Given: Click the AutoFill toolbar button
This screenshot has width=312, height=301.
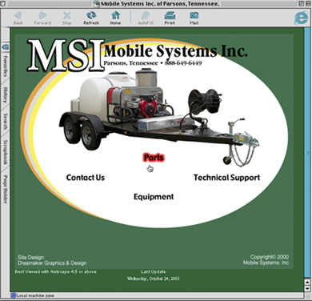Looking at the screenshot, I should point(146,18).
